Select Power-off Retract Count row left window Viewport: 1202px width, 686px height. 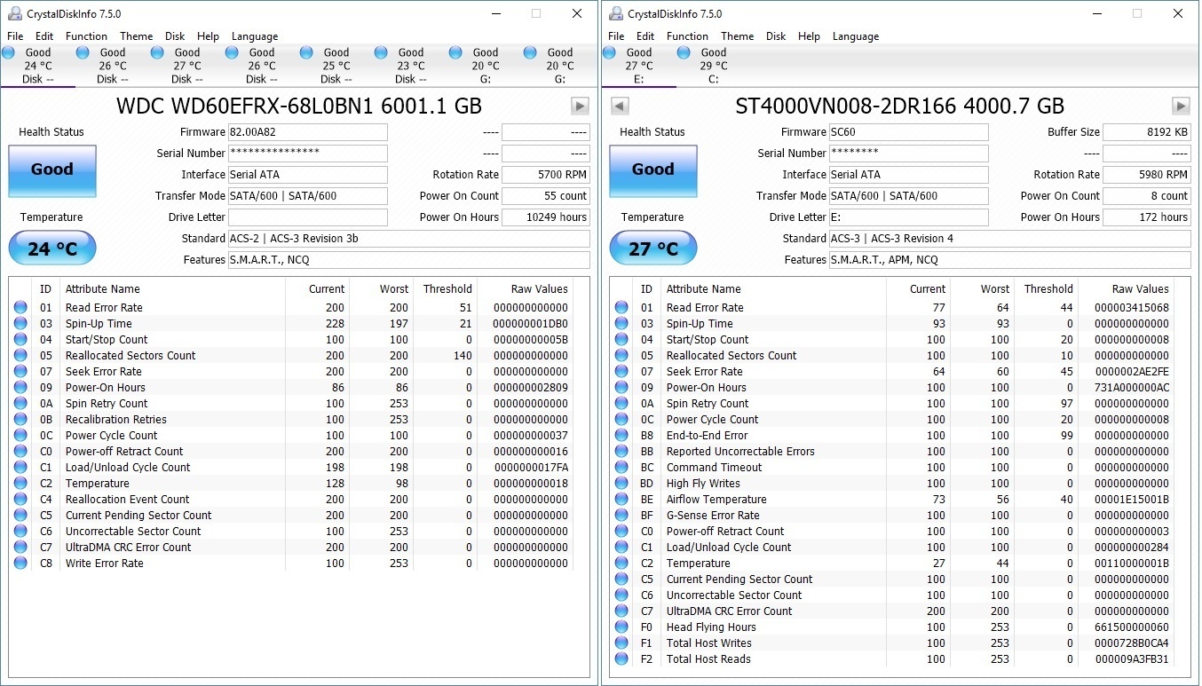pyautogui.click(x=291, y=452)
